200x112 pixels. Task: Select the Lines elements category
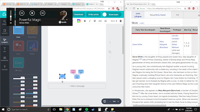(x=18, y=30)
